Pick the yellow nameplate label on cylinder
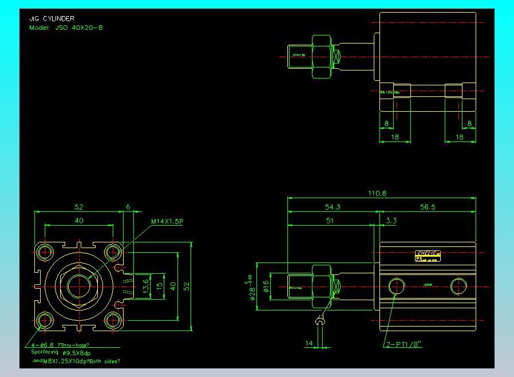514x377 pixels. (428, 256)
